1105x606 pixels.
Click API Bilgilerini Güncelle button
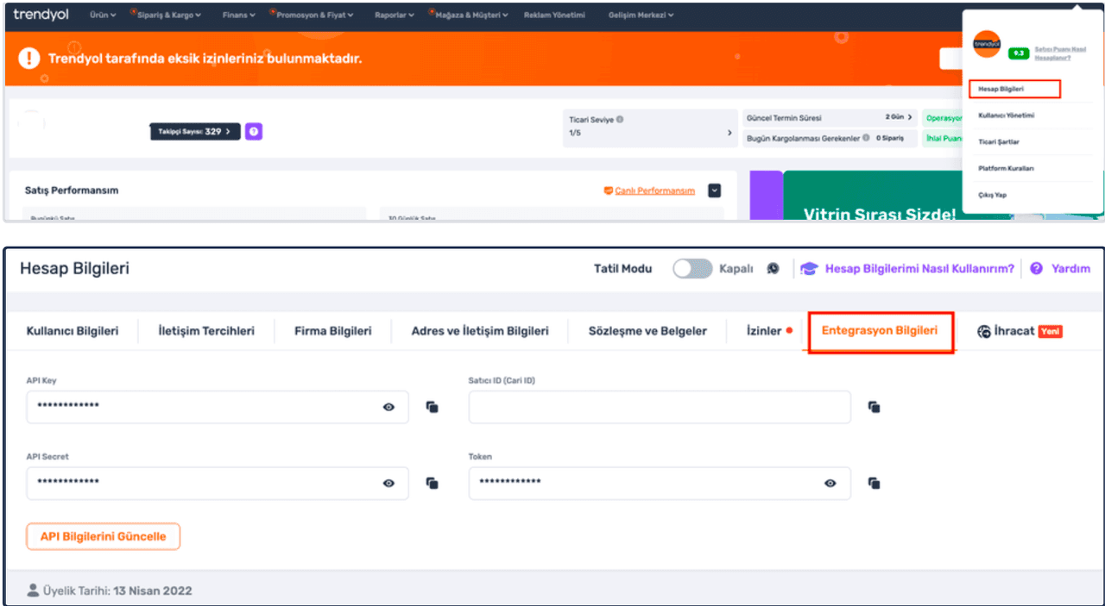[103, 536]
